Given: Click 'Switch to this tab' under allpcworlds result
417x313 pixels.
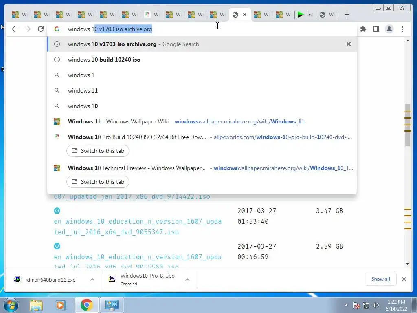Looking at the screenshot, I should 98,151.
